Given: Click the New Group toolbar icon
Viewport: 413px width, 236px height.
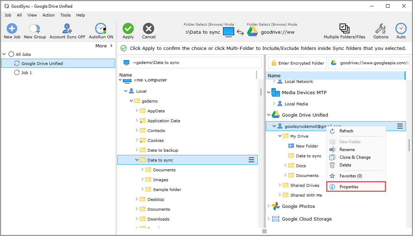Looking at the screenshot, I should pyautogui.click(x=35, y=28).
